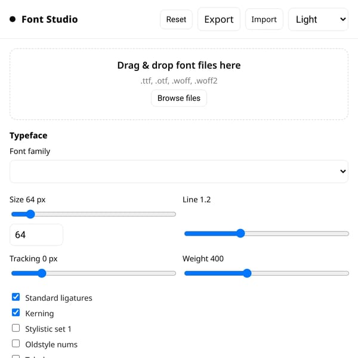Adjust the Tracking slider
This screenshot has height=358, width=358.
coord(94,273)
